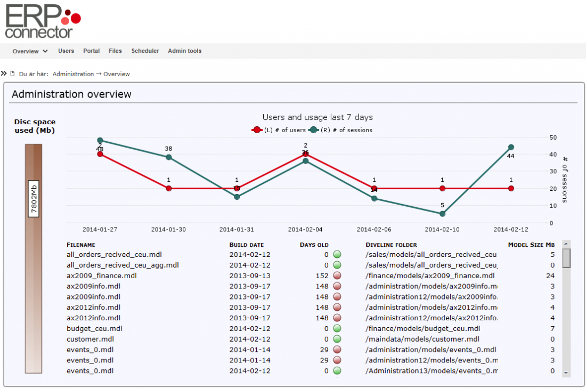
Task: Click the teal '# of sessions' legend marker
Action: [314, 130]
